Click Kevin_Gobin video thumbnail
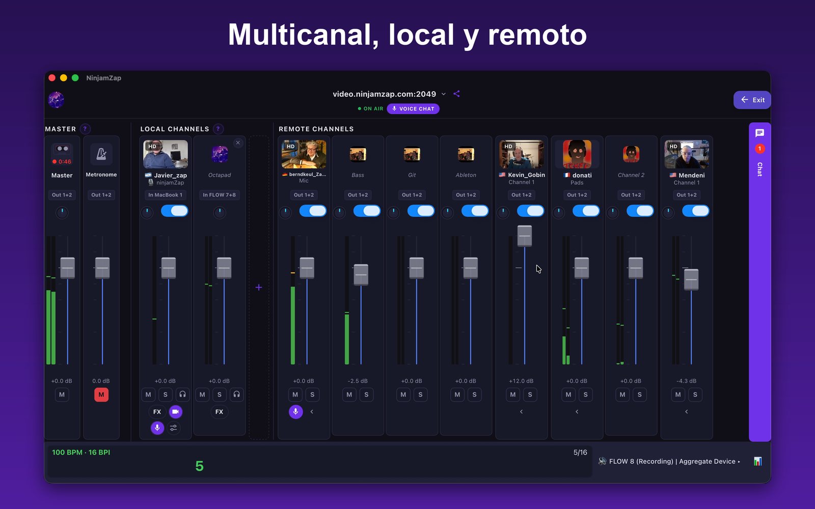 click(522, 154)
